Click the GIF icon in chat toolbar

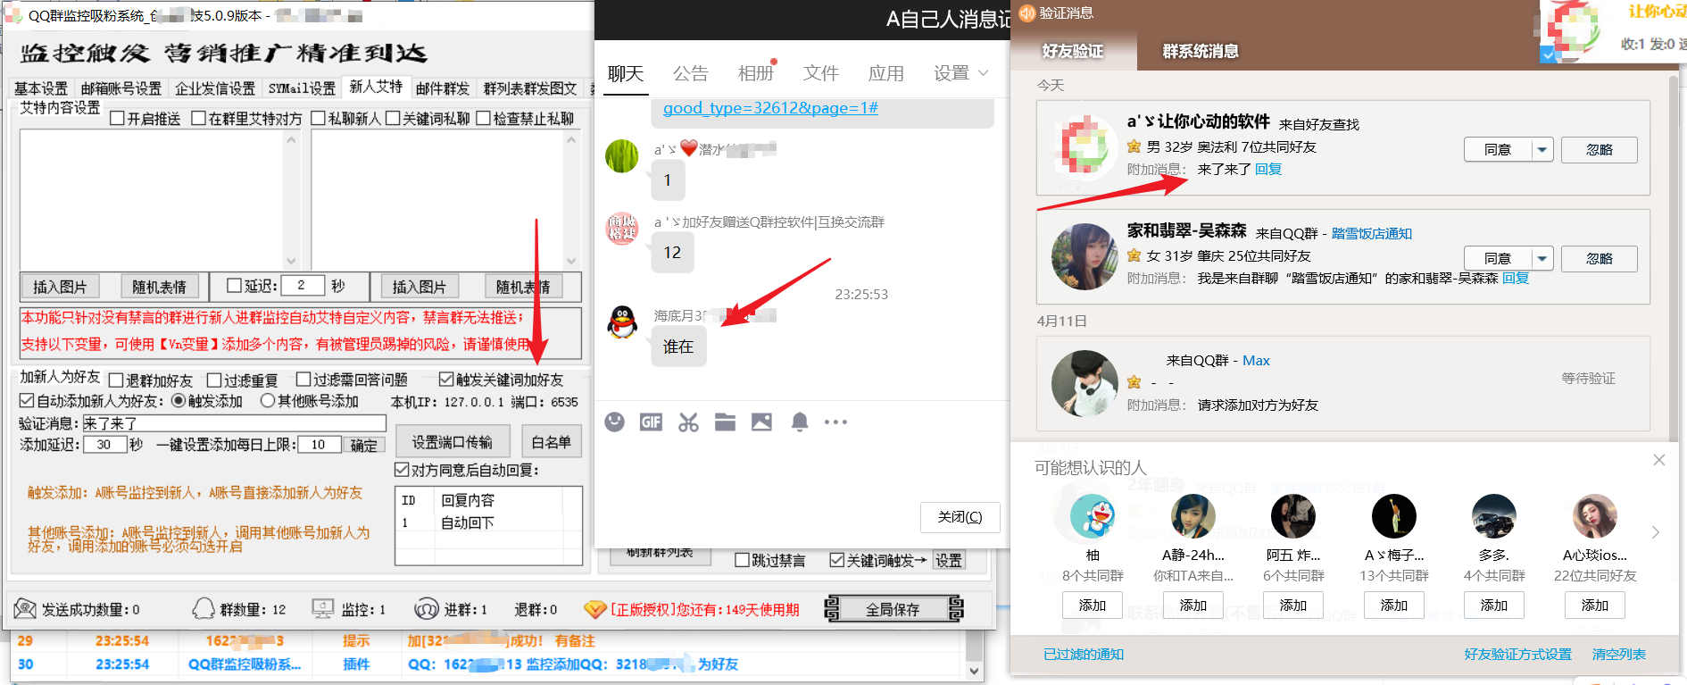[x=651, y=422]
